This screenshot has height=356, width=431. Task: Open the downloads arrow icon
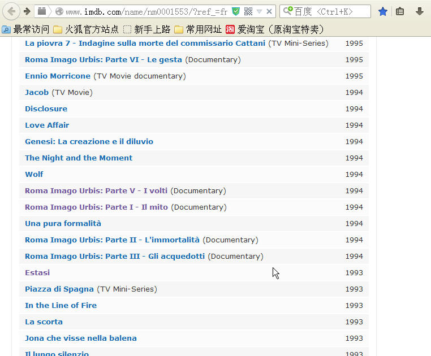click(420, 11)
